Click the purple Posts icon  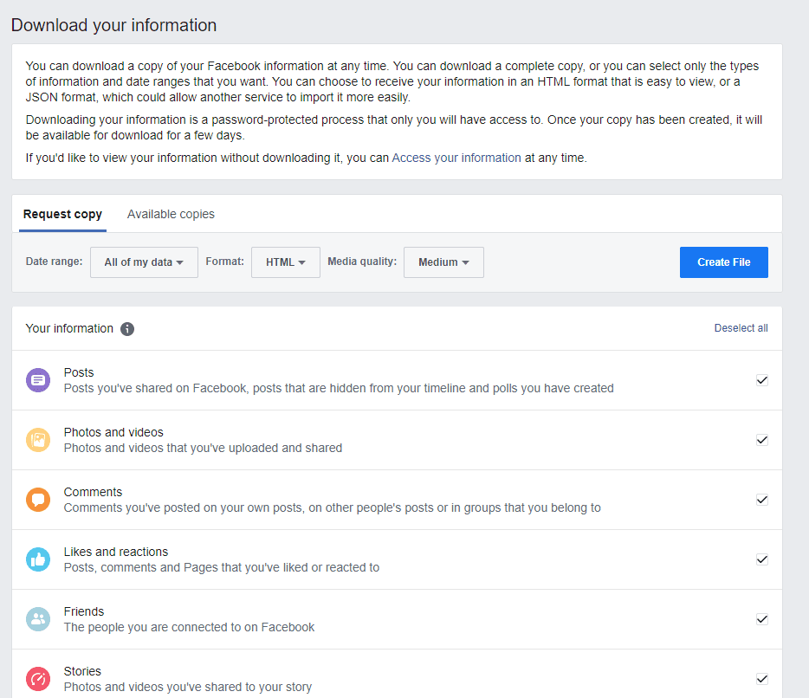pyautogui.click(x=38, y=380)
